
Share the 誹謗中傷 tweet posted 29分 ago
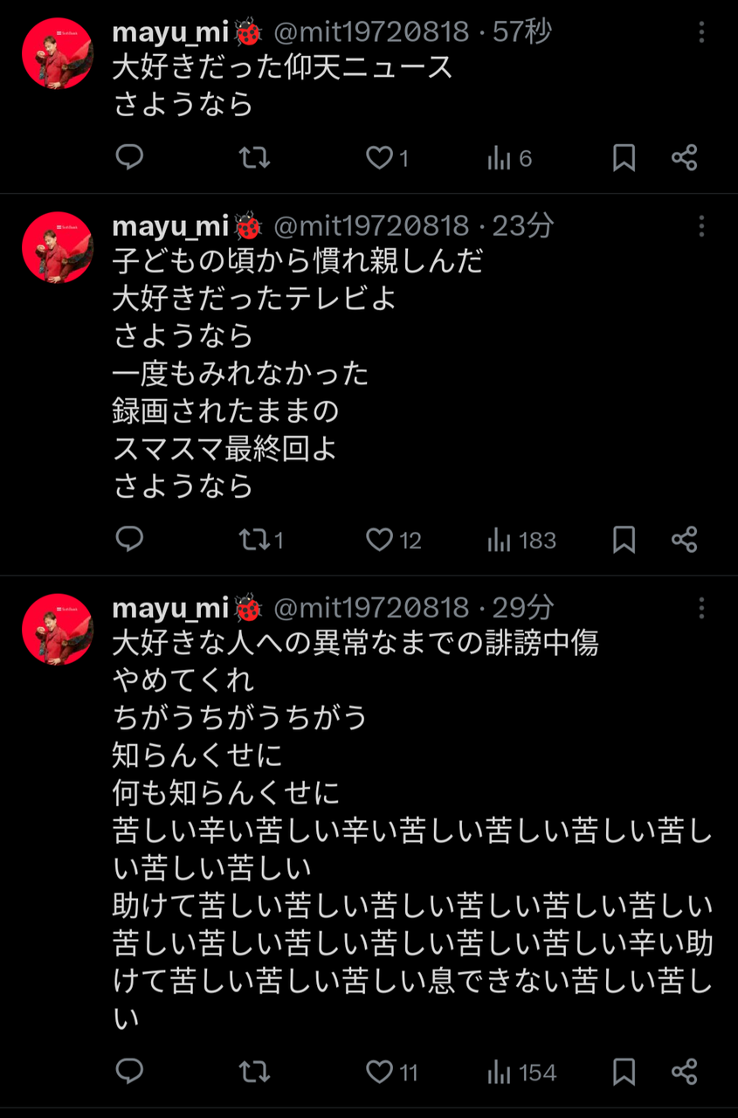tap(685, 1072)
